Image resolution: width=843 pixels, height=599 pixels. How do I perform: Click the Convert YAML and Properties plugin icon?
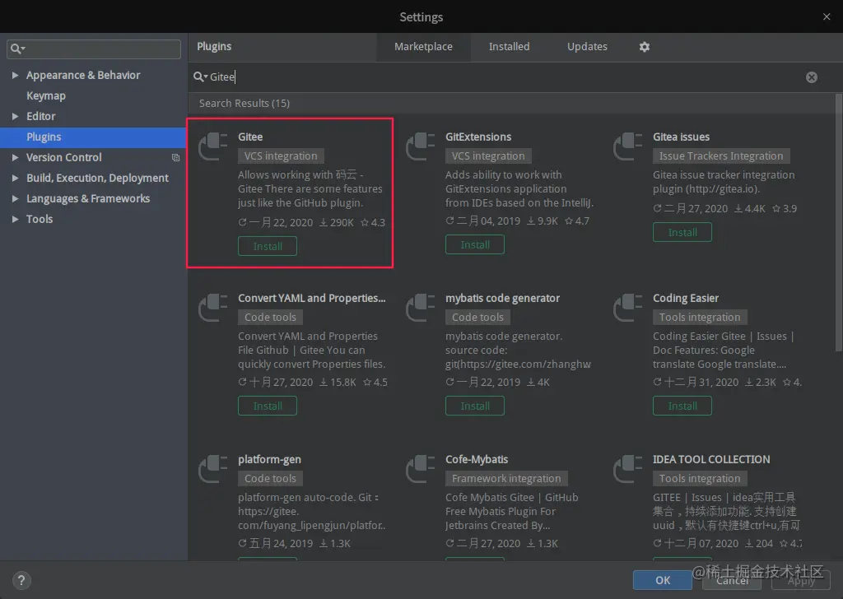pyautogui.click(x=213, y=308)
